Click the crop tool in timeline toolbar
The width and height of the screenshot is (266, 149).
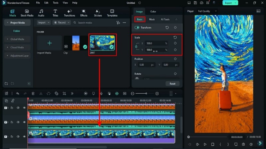tap(64, 94)
